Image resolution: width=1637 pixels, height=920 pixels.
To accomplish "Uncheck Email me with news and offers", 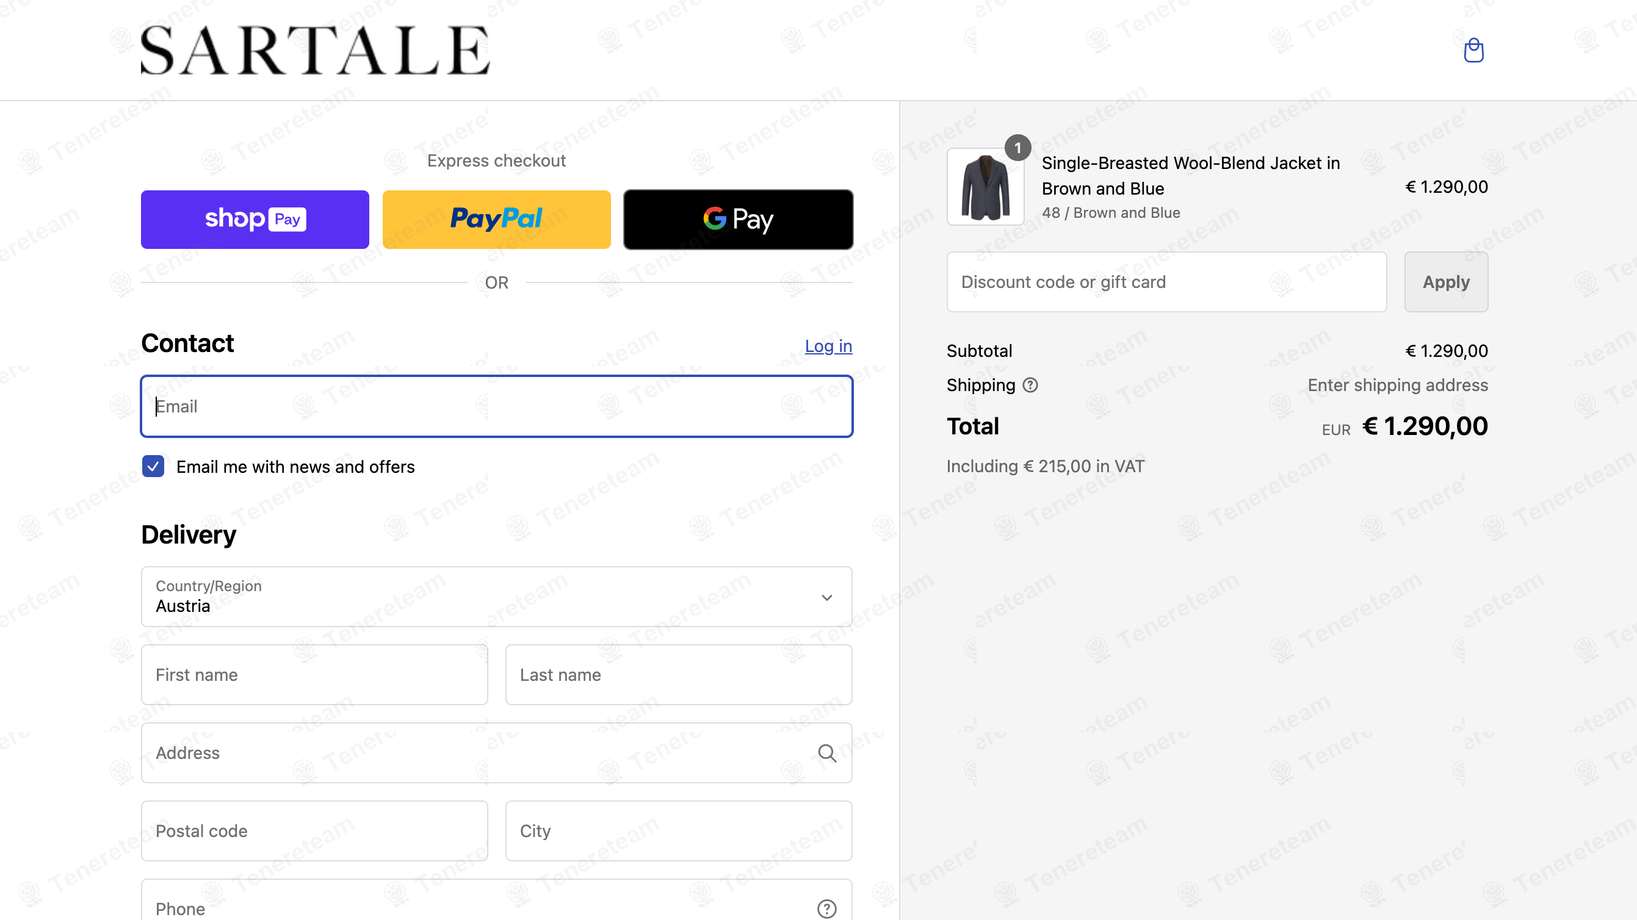I will (x=153, y=466).
